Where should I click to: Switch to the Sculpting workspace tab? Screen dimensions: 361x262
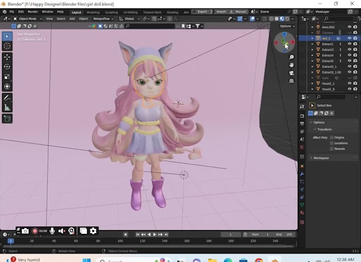(x=111, y=12)
